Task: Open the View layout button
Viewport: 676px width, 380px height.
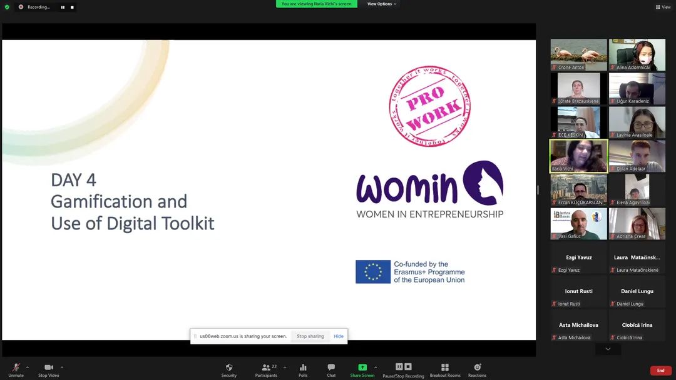Action: (x=663, y=7)
